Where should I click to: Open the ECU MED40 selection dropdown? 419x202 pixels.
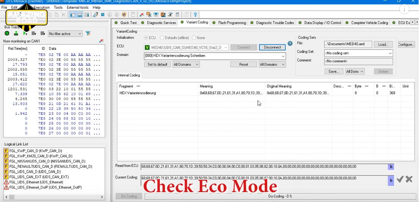(186, 47)
